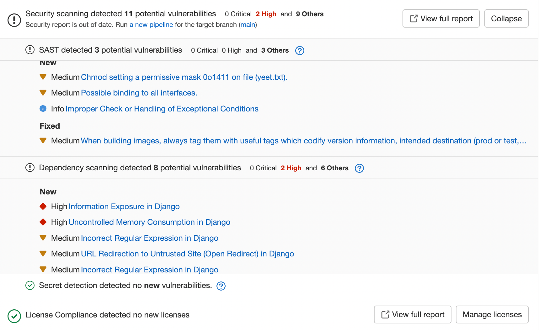Click the warning icon beside Dependency scanning heading

30,168
